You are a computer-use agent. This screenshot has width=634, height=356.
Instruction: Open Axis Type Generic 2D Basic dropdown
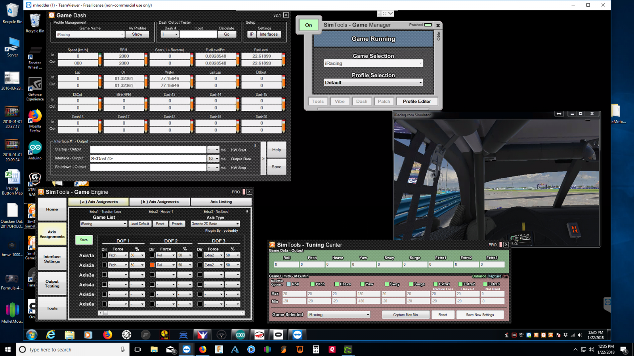(x=215, y=224)
